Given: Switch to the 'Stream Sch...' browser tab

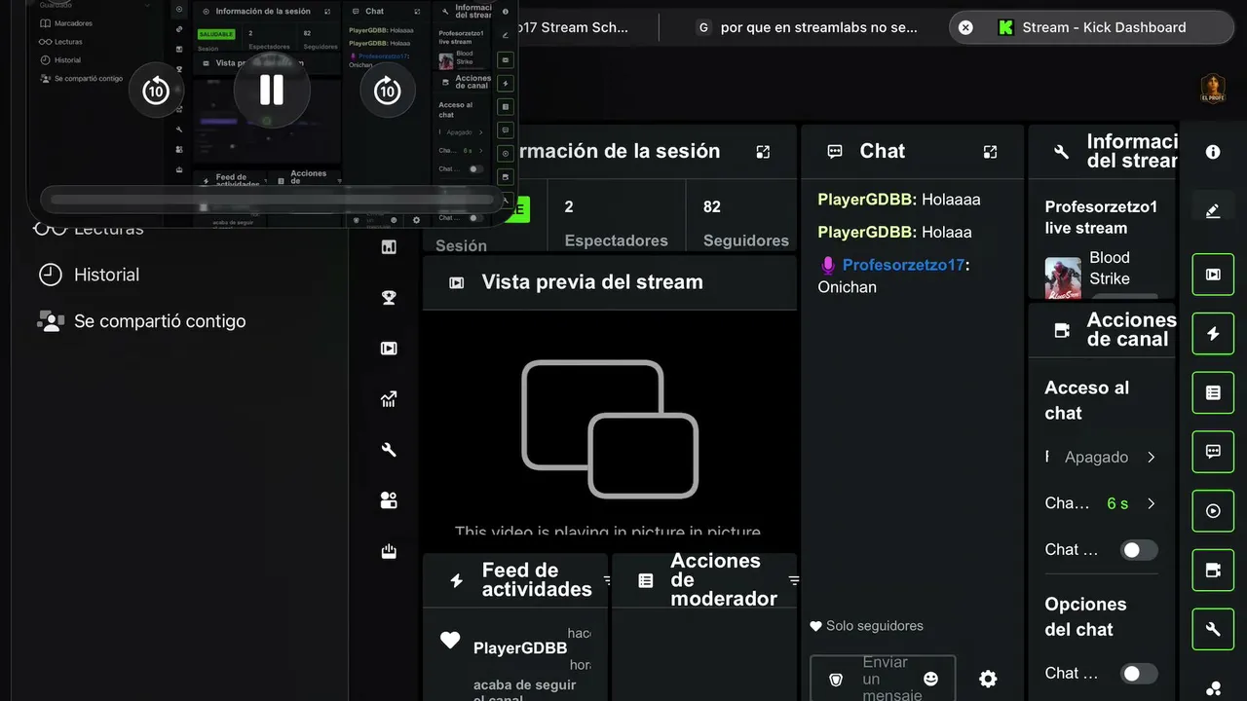Looking at the screenshot, I should 575,27.
